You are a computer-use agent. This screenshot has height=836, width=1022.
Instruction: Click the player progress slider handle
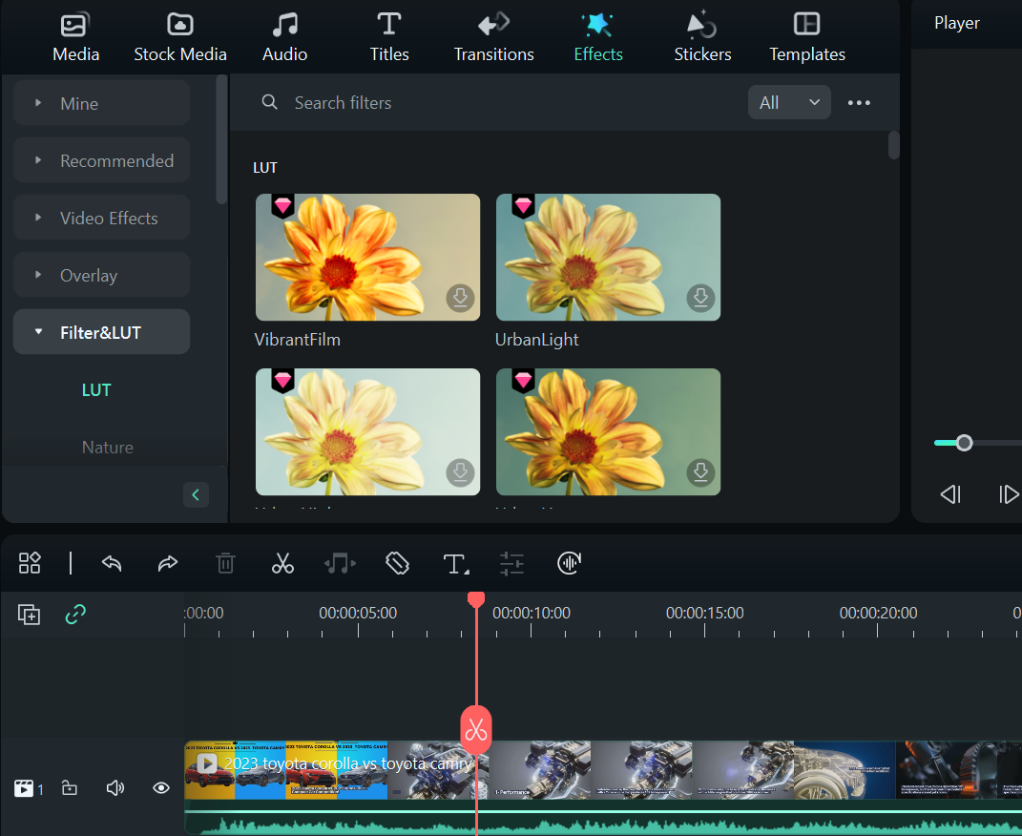pos(964,443)
